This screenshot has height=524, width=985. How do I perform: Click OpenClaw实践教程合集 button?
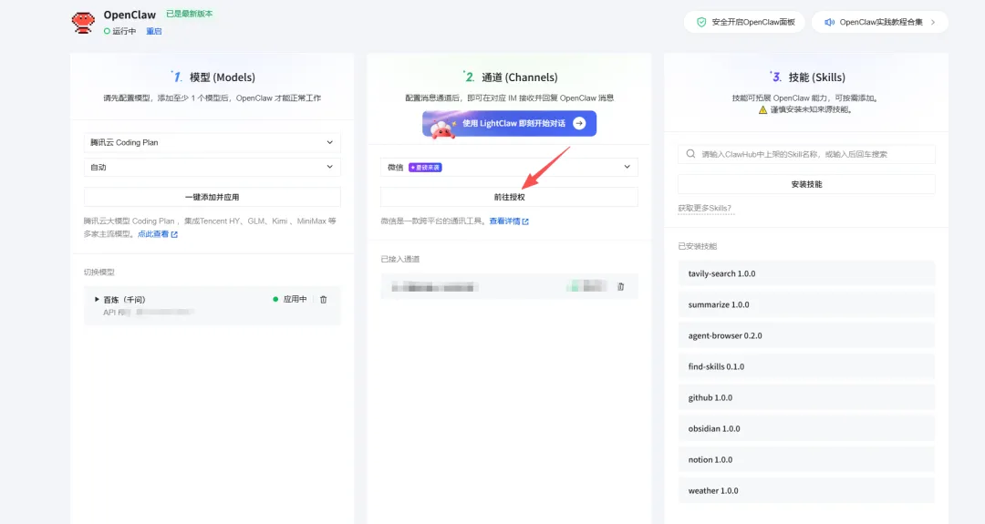[x=880, y=22]
